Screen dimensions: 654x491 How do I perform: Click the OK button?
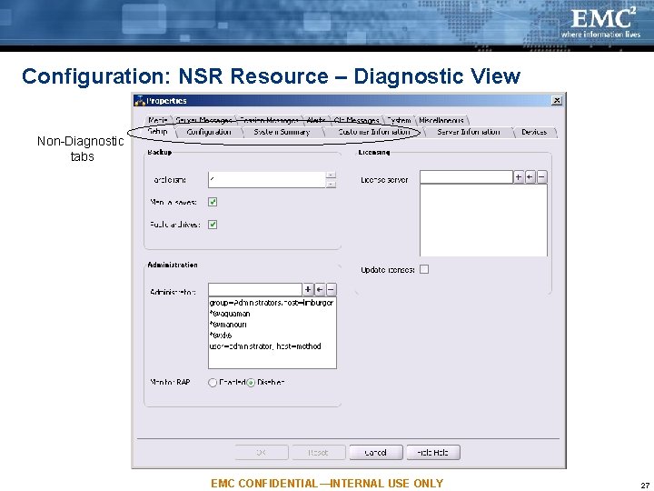(x=262, y=452)
